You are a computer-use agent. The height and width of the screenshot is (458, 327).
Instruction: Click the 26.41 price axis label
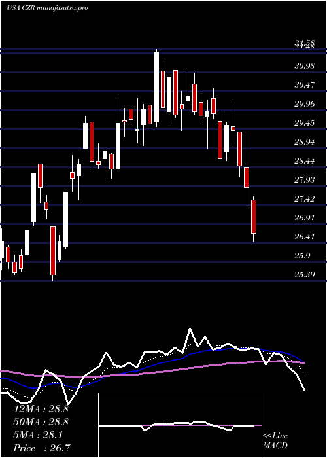coord(304,237)
